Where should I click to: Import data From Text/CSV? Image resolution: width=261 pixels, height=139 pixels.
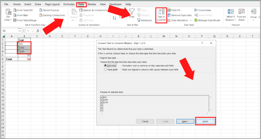[23, 10]
